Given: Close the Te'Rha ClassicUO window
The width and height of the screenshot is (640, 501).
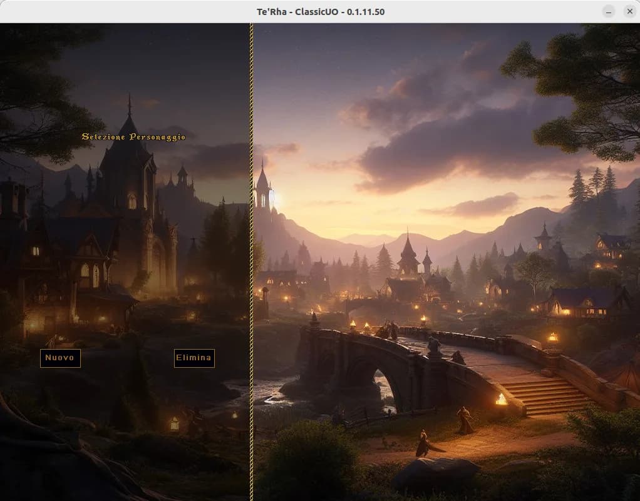Looking at the screenshot, I should click(x=629, y=12).
